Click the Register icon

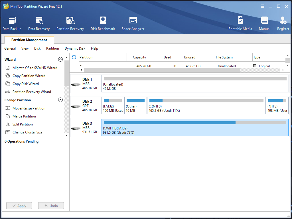(283, 21)
